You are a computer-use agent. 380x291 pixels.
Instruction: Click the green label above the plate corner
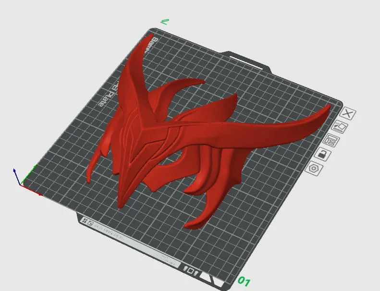point(165,22)
